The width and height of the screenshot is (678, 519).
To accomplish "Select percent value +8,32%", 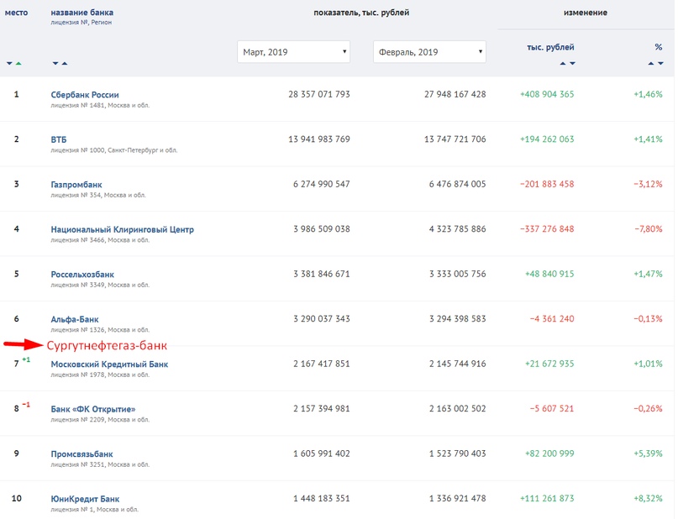I will click(x=648, y=499).
